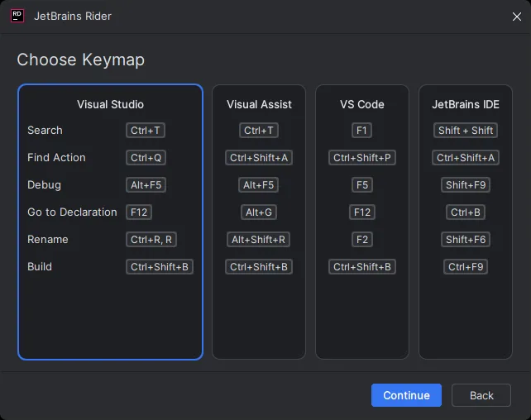531x420 pixels.
Task: Click the Shift+F6 shortcut in JetBrains IDE
Action: click(466, 240)
